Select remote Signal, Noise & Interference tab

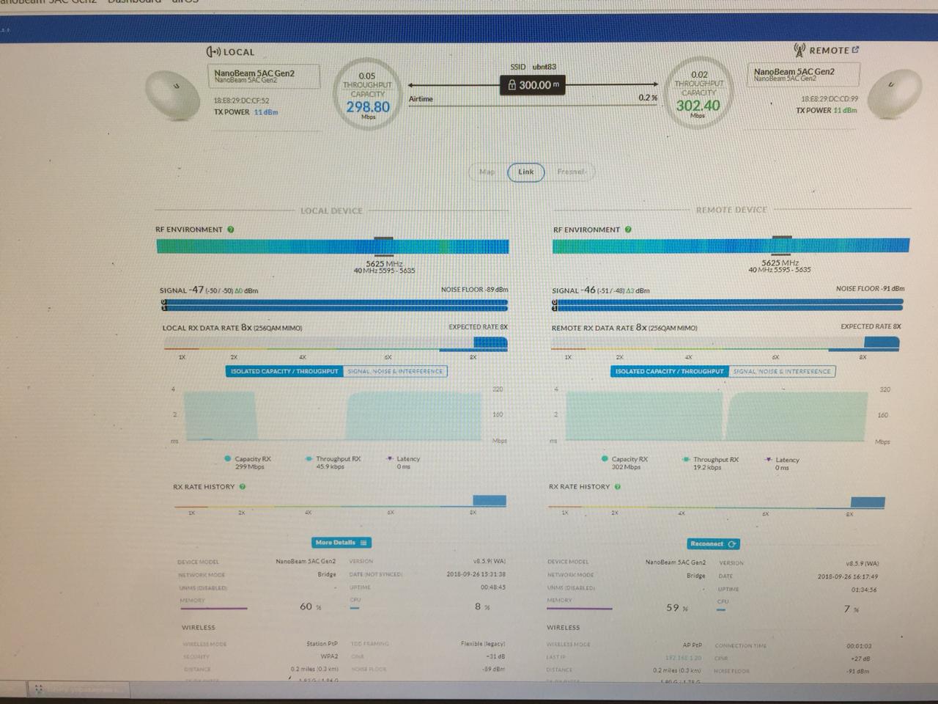pyautogui.click(x=782, y=371)
